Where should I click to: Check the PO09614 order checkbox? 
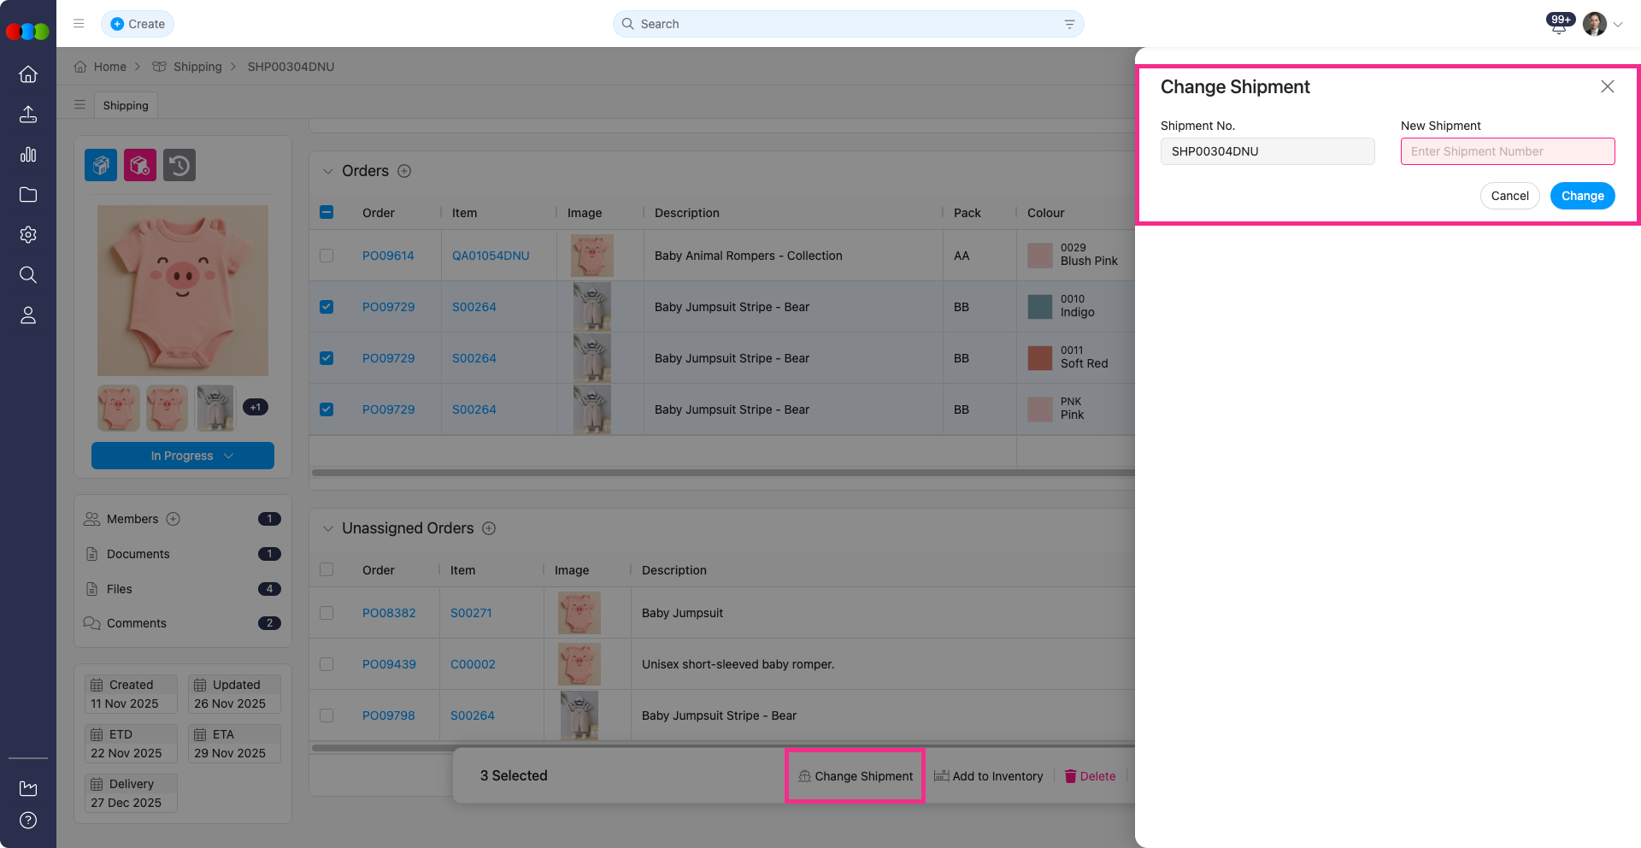tap(326, 256)
